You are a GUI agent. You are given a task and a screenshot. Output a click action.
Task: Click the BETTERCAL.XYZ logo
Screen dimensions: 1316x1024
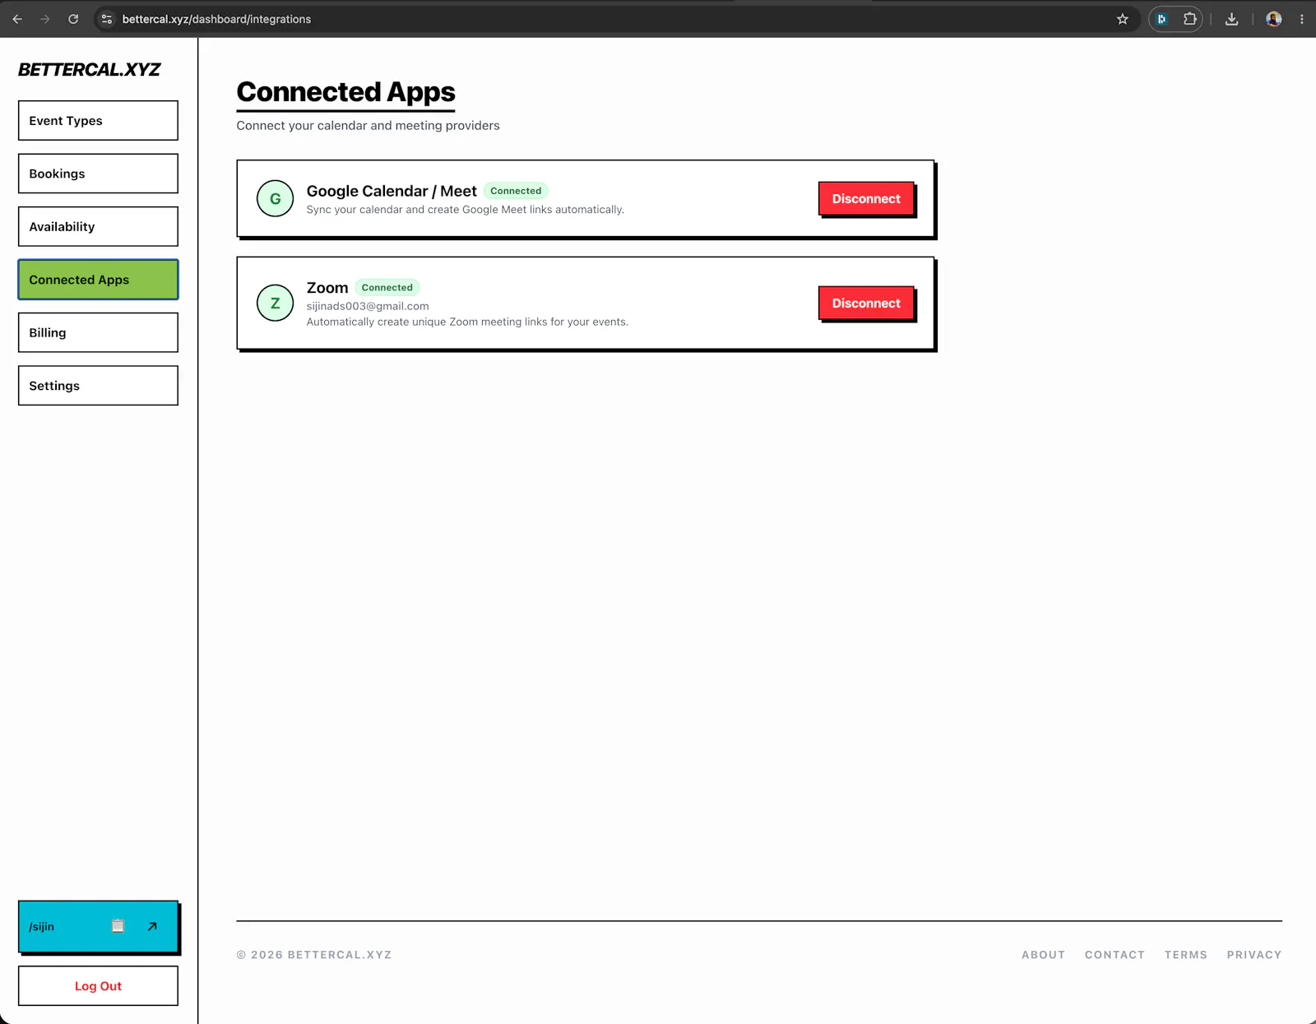[x=89, y=70]
